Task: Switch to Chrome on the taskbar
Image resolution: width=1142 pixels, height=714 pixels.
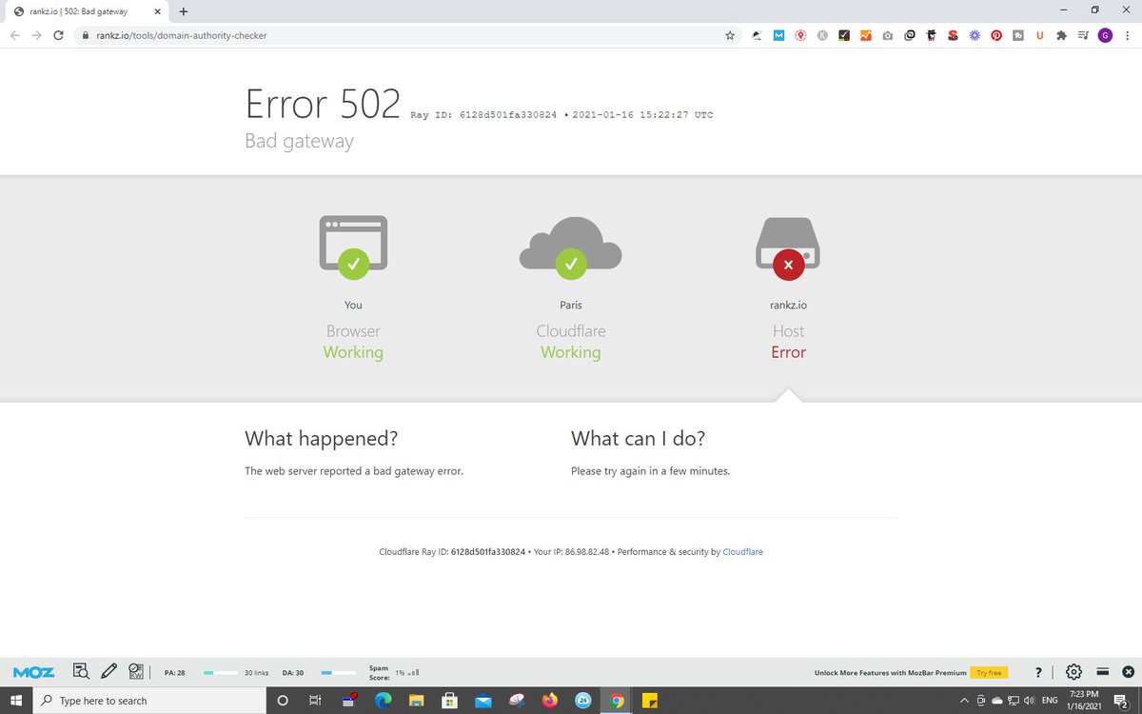Action: [x=617, y=701]
